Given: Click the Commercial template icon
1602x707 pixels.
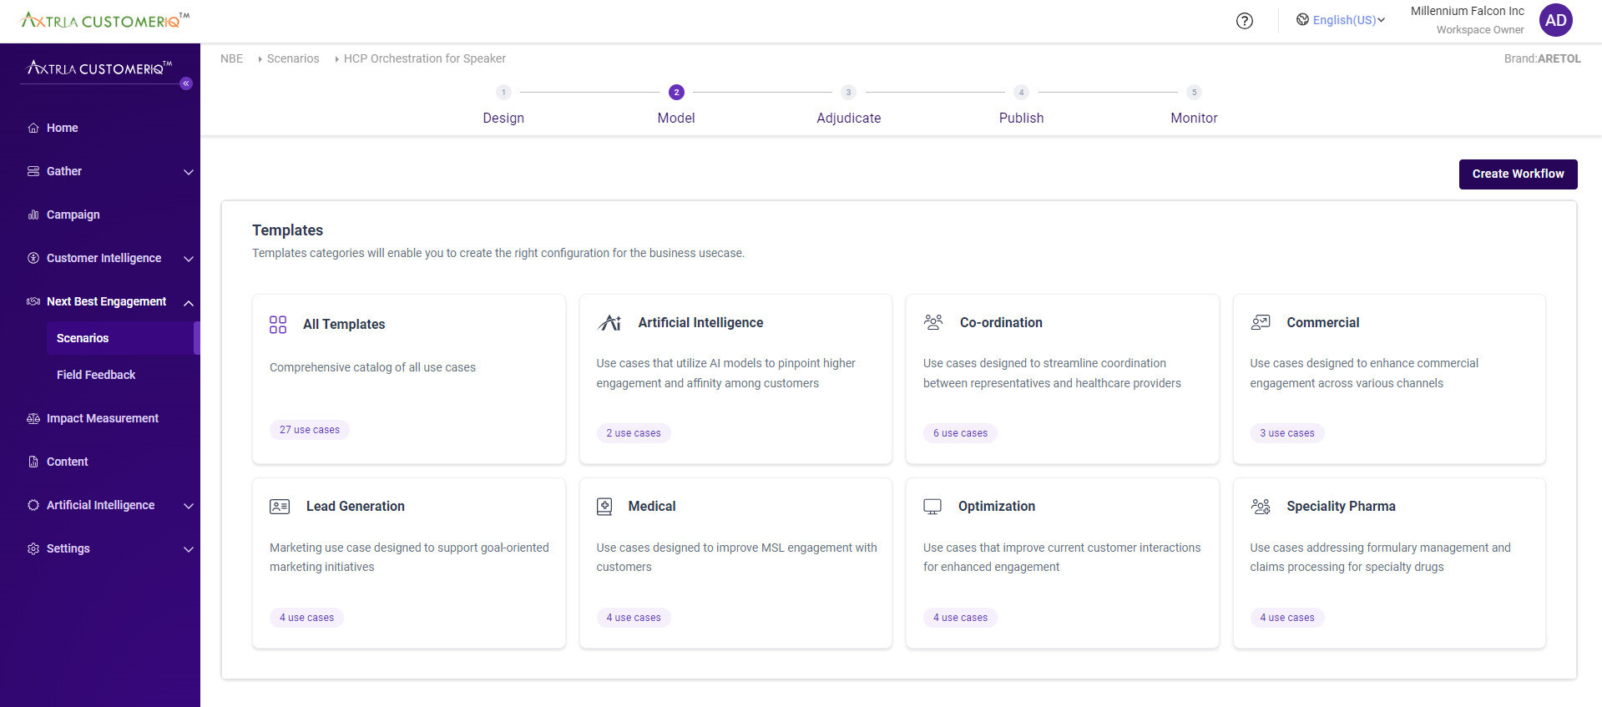Looking at the screenshot, I should [1260, 322].
